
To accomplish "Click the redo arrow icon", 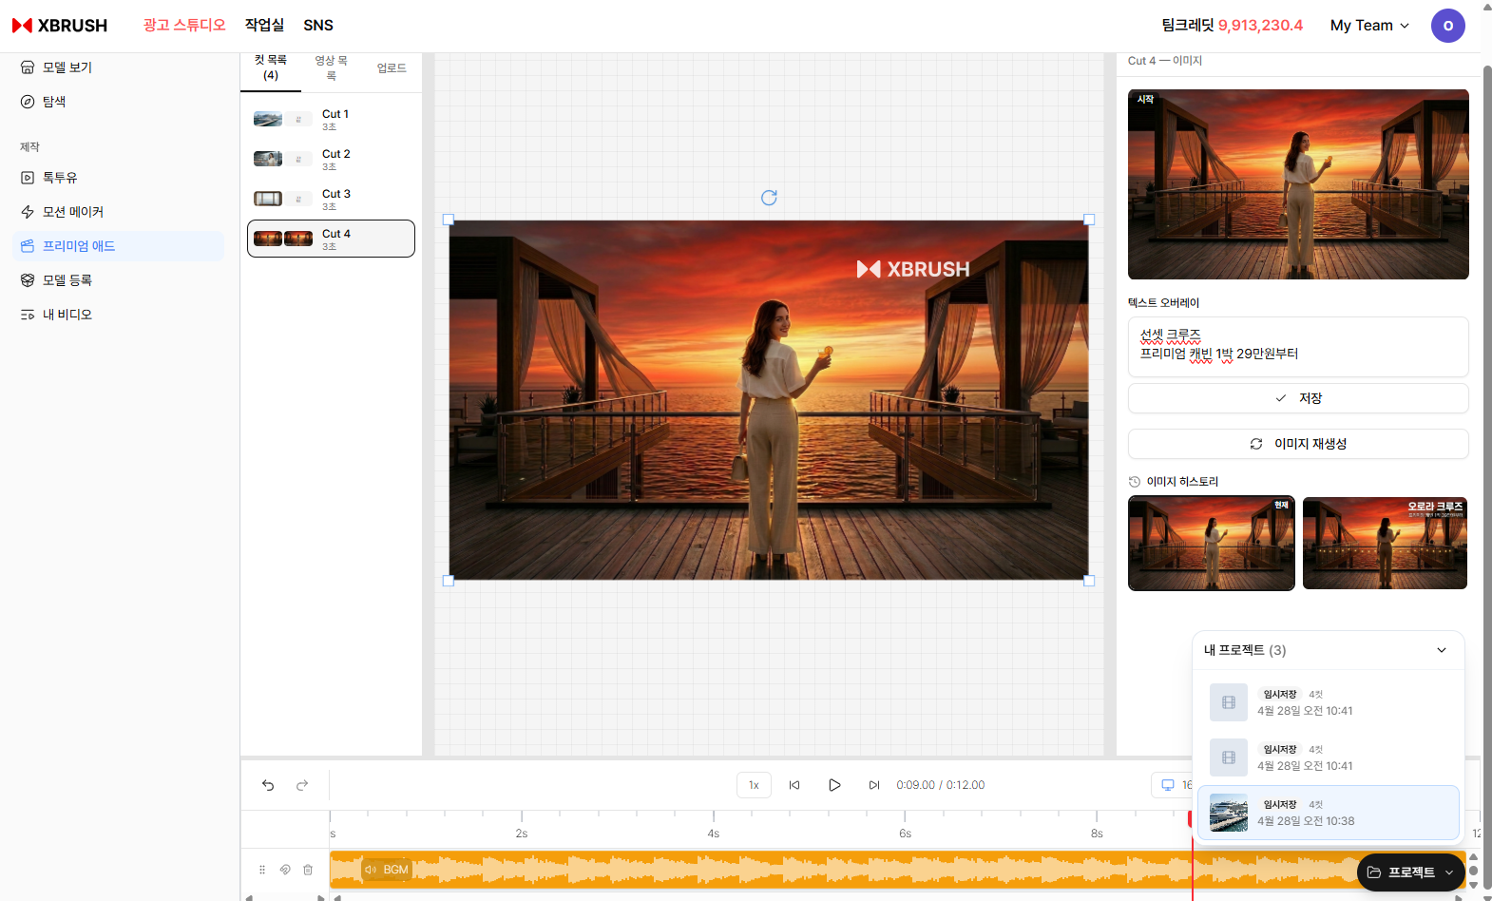I will pos(302,785).
